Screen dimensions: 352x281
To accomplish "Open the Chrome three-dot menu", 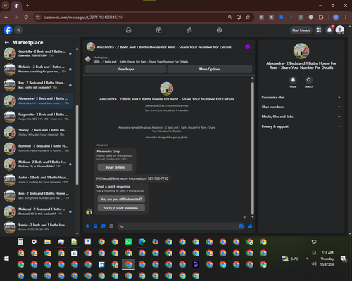I will [346, 18].
